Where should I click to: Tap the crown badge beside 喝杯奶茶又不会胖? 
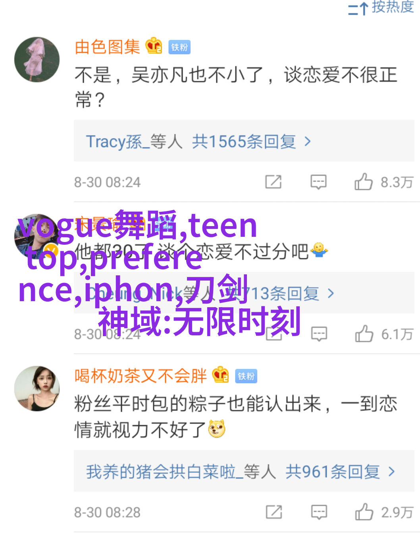(x=221, y=375)
